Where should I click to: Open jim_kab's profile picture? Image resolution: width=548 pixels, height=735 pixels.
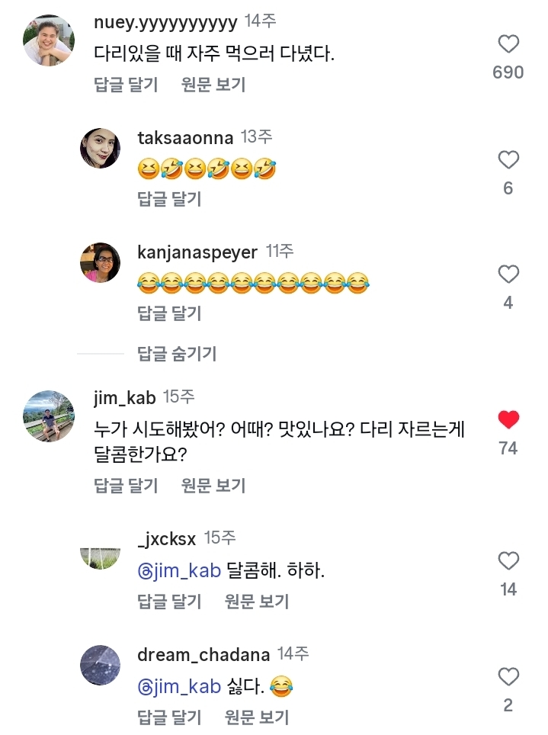pyautogui.click(x=48, y=416)
